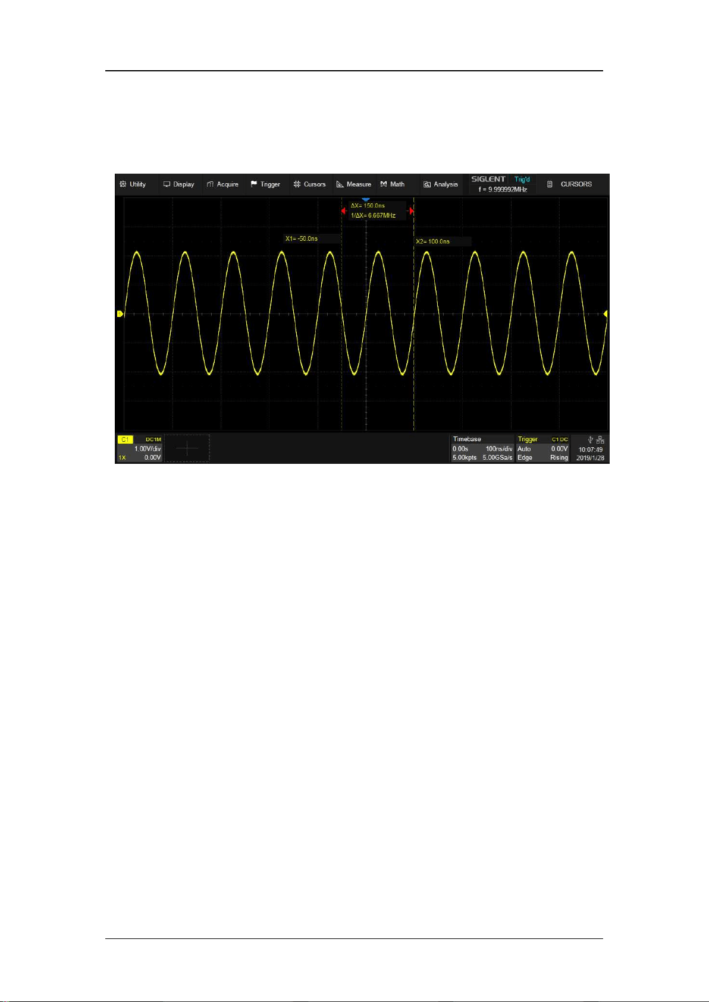Click the frequency counter readout 9.999992MHz
The width and height of the screenshot is (709, 1002).
point(503,189)
